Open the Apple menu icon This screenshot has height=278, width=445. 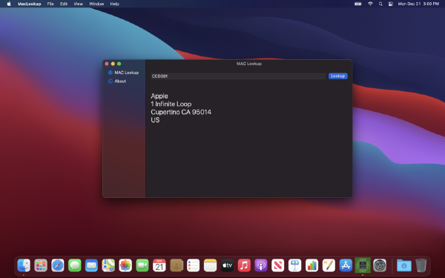(x=9, y=4)
